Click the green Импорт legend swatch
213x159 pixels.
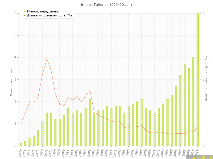(x=24, y=11)
